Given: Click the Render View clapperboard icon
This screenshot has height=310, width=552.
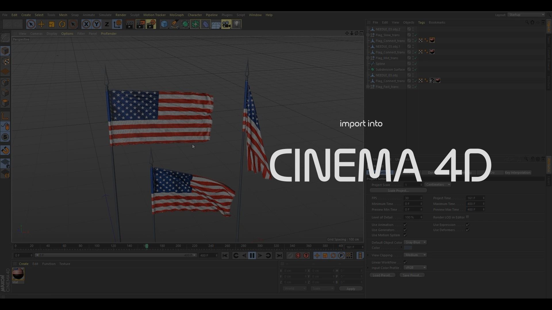Looking at the screenshot, I should [x=130, y=24].
